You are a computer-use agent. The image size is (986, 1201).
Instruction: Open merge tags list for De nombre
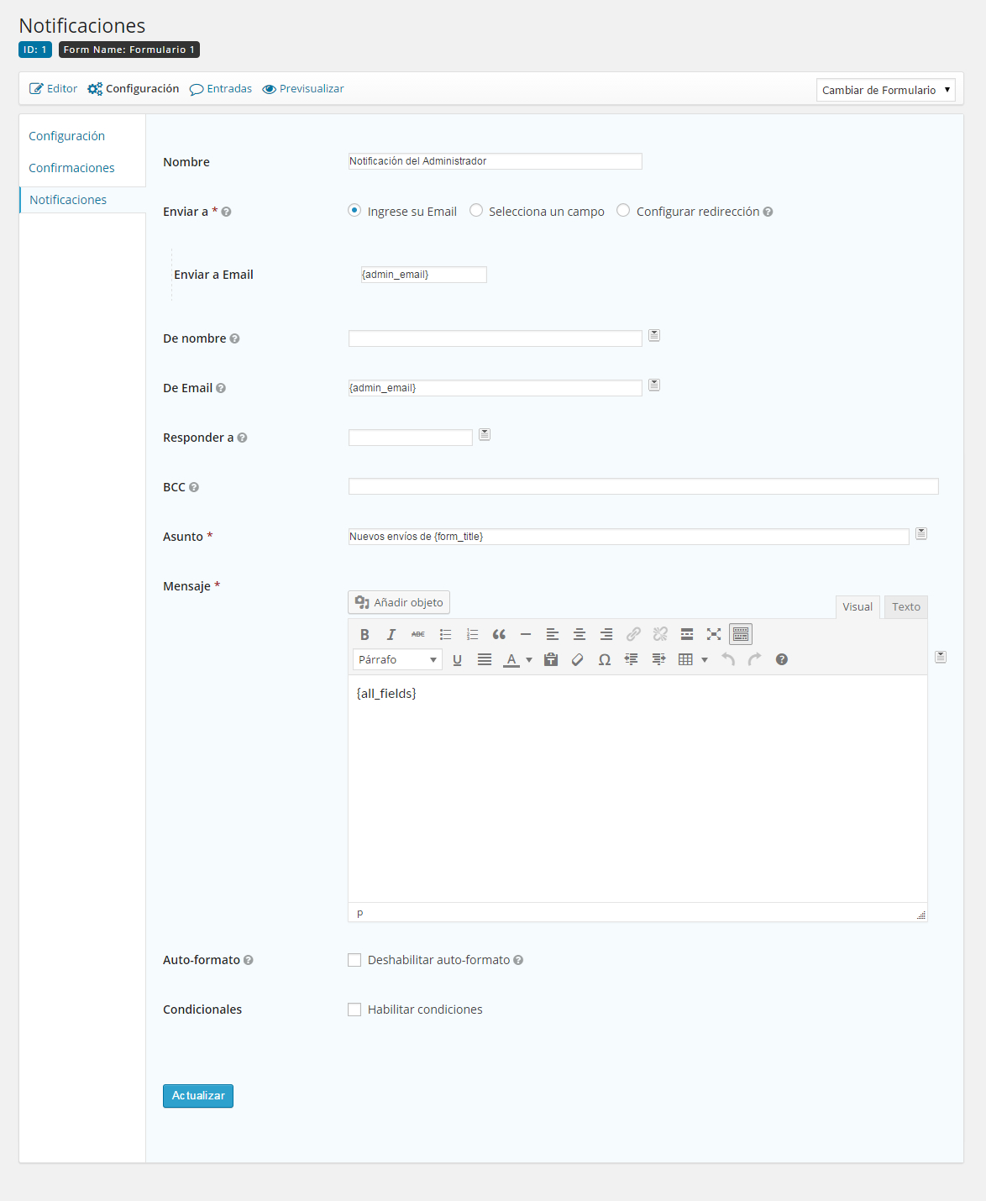(x=654, y=335)
